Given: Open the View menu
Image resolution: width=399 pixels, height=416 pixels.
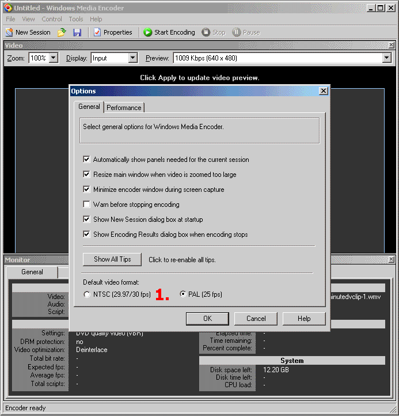Looking at the screenshot, I should tap(28, 19).
